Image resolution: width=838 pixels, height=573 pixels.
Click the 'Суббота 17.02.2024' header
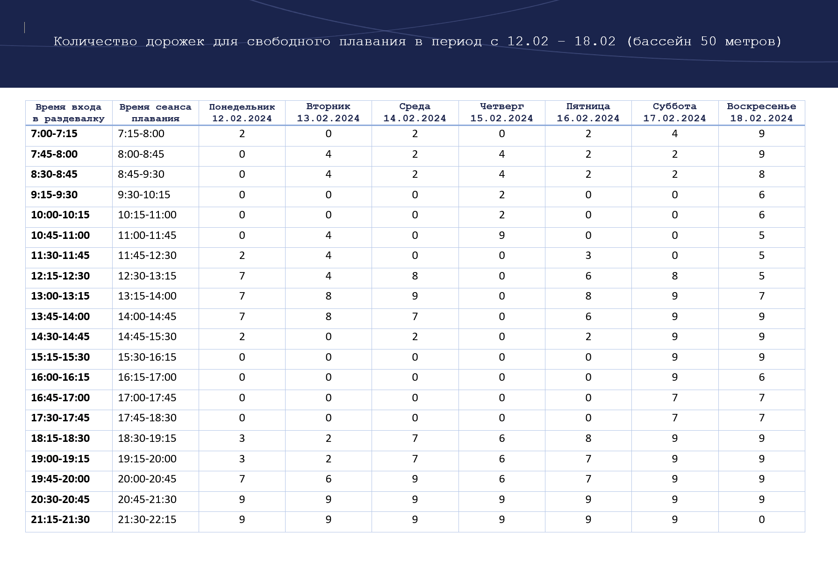coord(675,112)
